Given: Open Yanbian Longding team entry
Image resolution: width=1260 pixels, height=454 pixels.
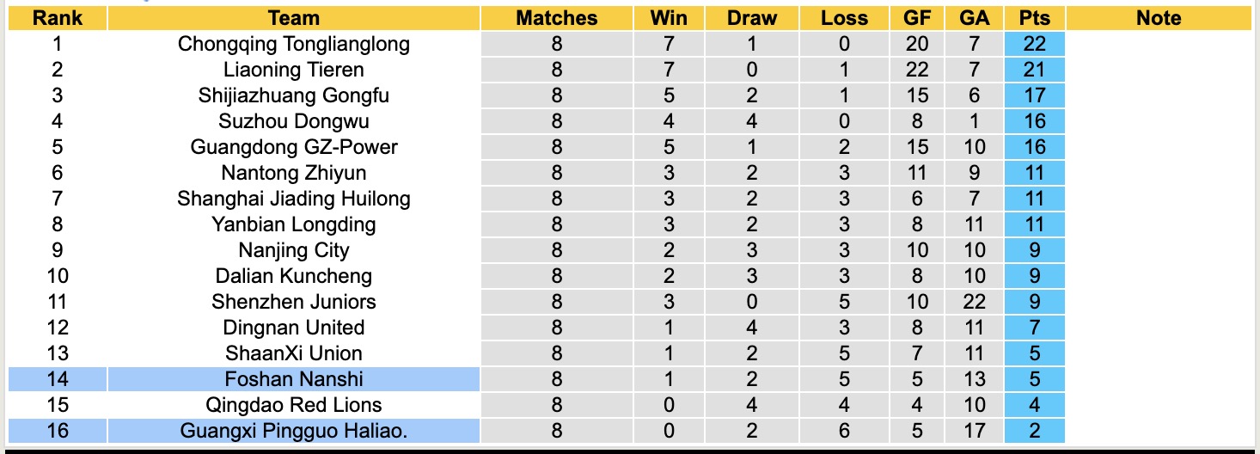Looking at the screenshot, I should click(294, 224).
